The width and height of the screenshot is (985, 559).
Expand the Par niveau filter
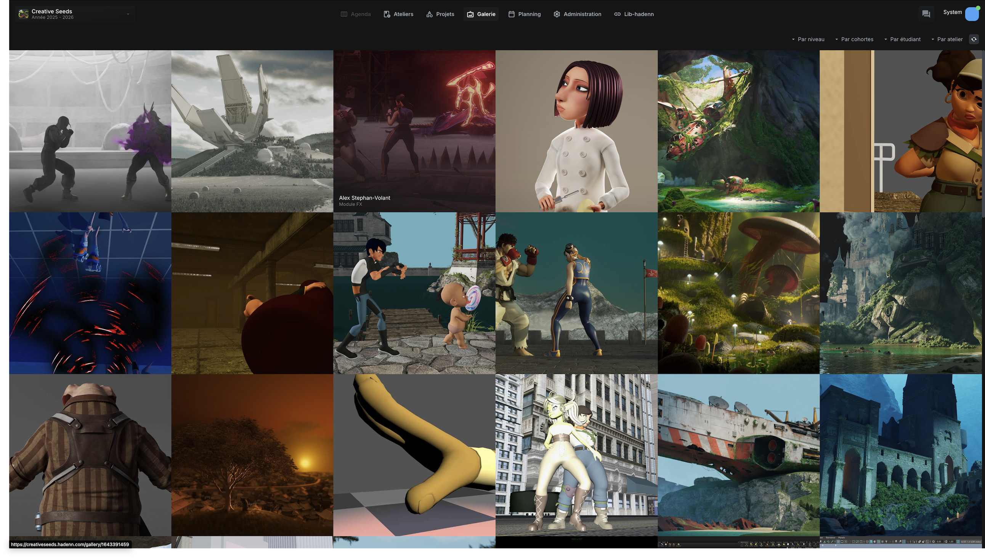pos(808,39)
